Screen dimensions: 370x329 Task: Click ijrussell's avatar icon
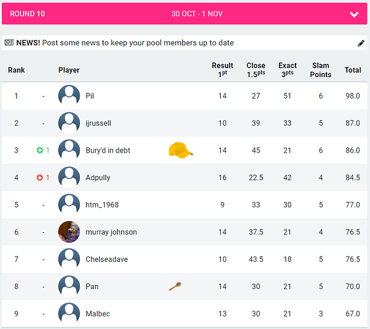[69, 123]
